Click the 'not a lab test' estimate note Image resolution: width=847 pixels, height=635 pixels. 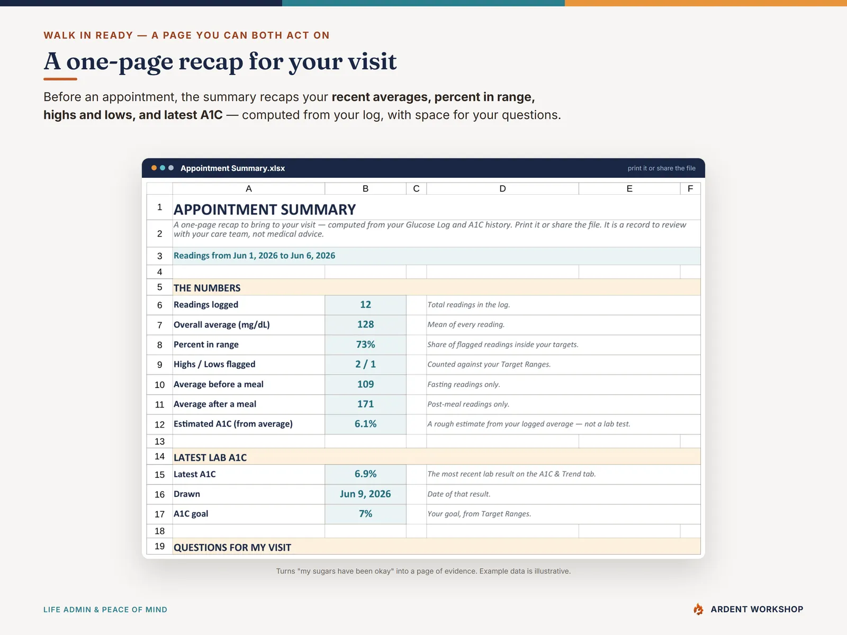point(529,424)
